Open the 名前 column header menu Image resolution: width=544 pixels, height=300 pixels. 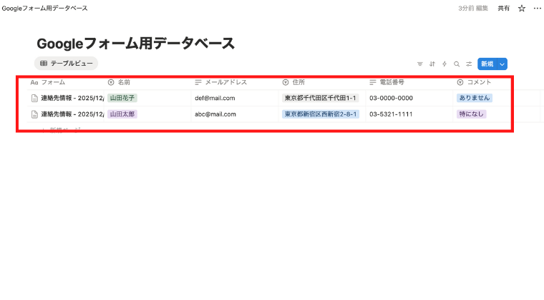(125, 82)
